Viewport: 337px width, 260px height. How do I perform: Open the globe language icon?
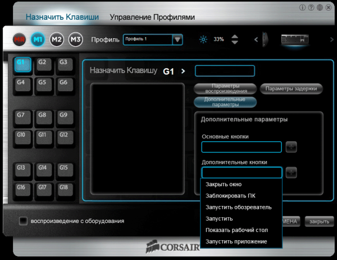pos(320,7)
